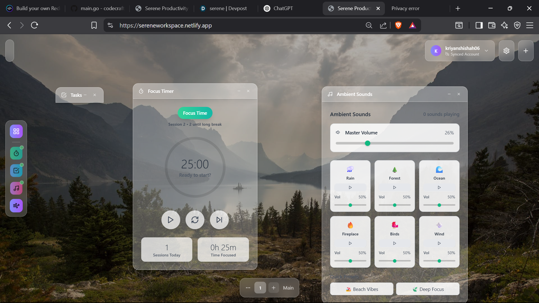Toggle the tasks widget from sidebar
The height and width of the screenshot is (303, 539).
click(16, 171)
